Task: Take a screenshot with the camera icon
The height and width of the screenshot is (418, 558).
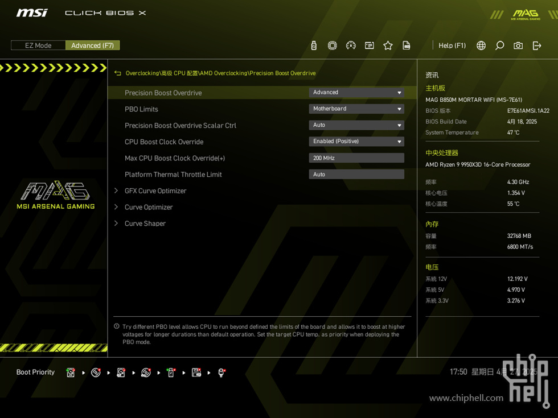Action: (x=518, y=45)
